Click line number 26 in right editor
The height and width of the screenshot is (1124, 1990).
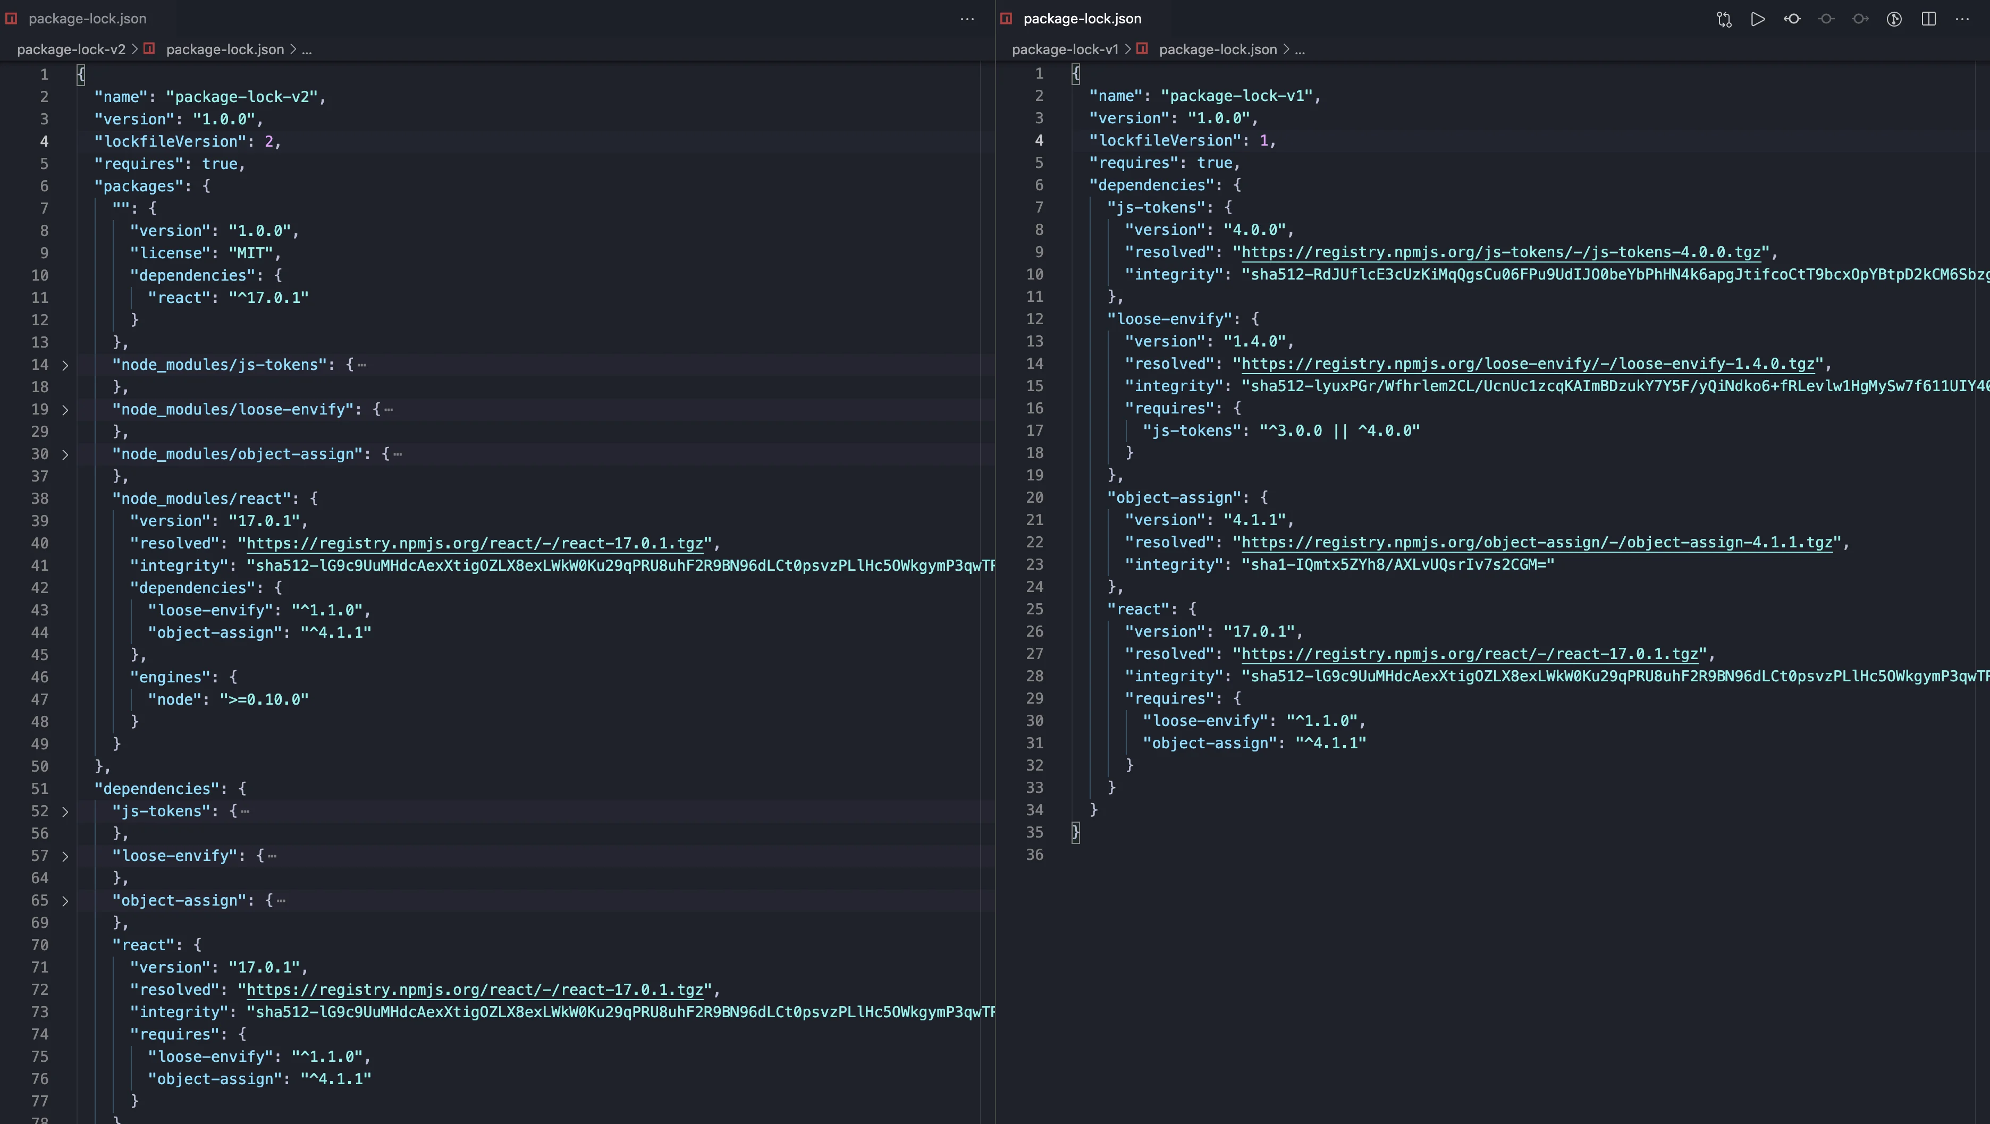tap(1034, 631)
